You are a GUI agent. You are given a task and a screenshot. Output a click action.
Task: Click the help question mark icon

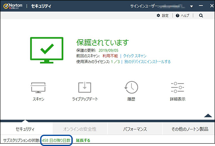click(x=178, y=16)
